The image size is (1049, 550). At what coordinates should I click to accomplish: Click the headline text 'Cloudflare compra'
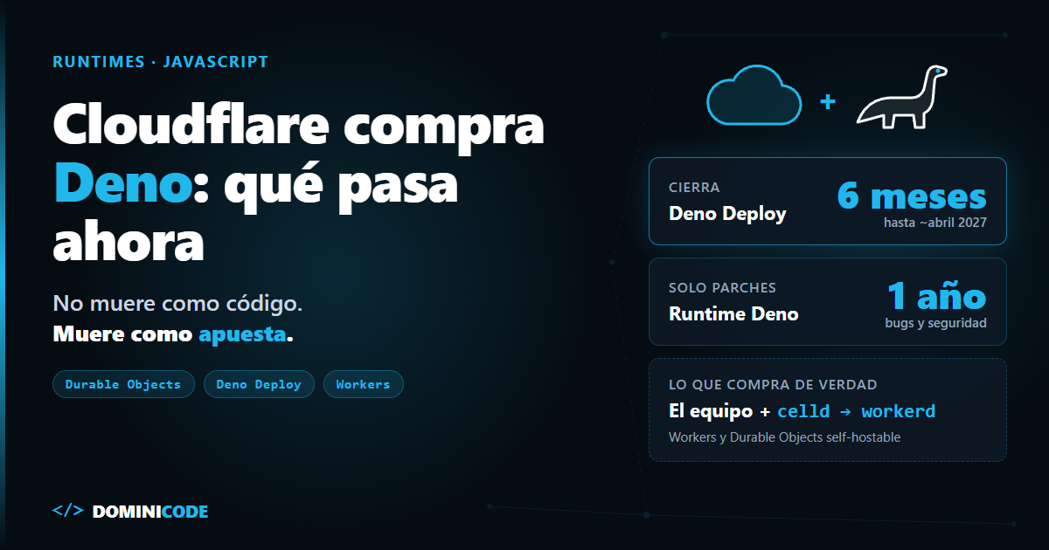298,125
